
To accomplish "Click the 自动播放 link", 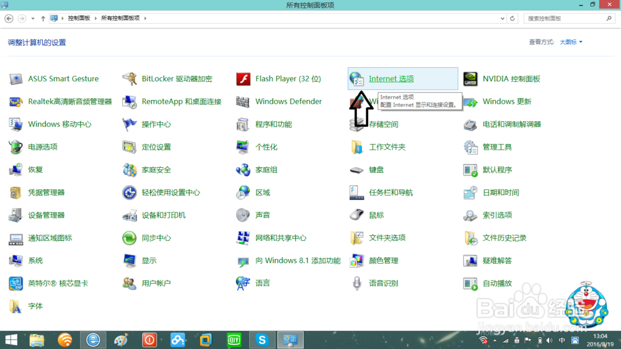I will tap(497, 283).
